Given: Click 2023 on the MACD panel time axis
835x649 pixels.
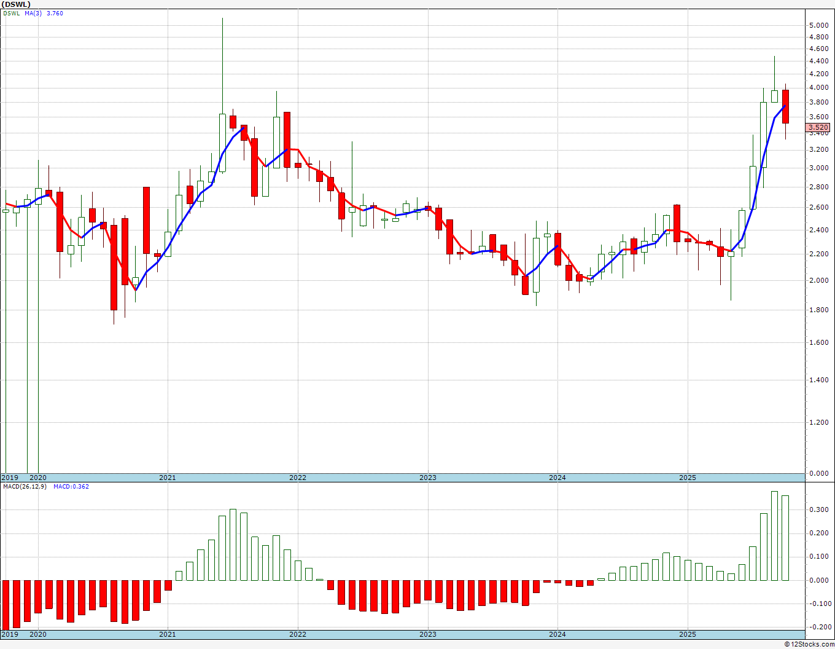Looking at the screenshot, I should [428, 634].
